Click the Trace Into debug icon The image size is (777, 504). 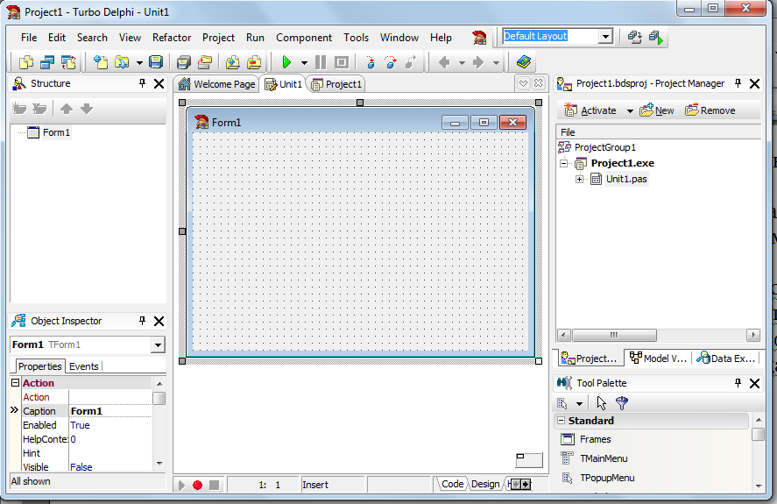[x=371, y=62]
